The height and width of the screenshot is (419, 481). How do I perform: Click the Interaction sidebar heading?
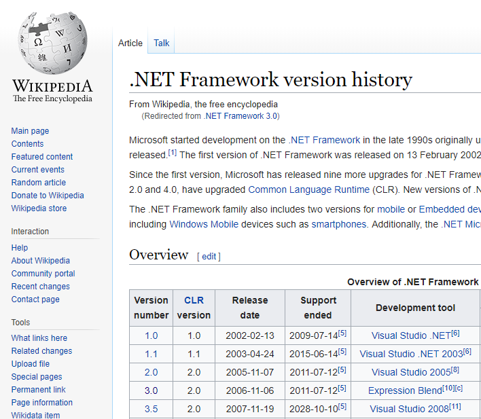30,232
